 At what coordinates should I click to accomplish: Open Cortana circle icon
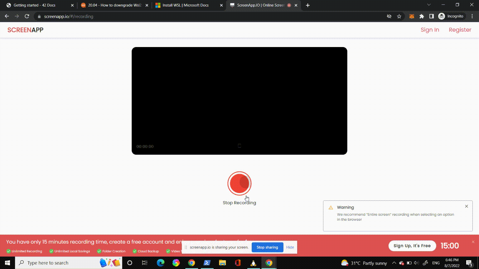point(130,263)
